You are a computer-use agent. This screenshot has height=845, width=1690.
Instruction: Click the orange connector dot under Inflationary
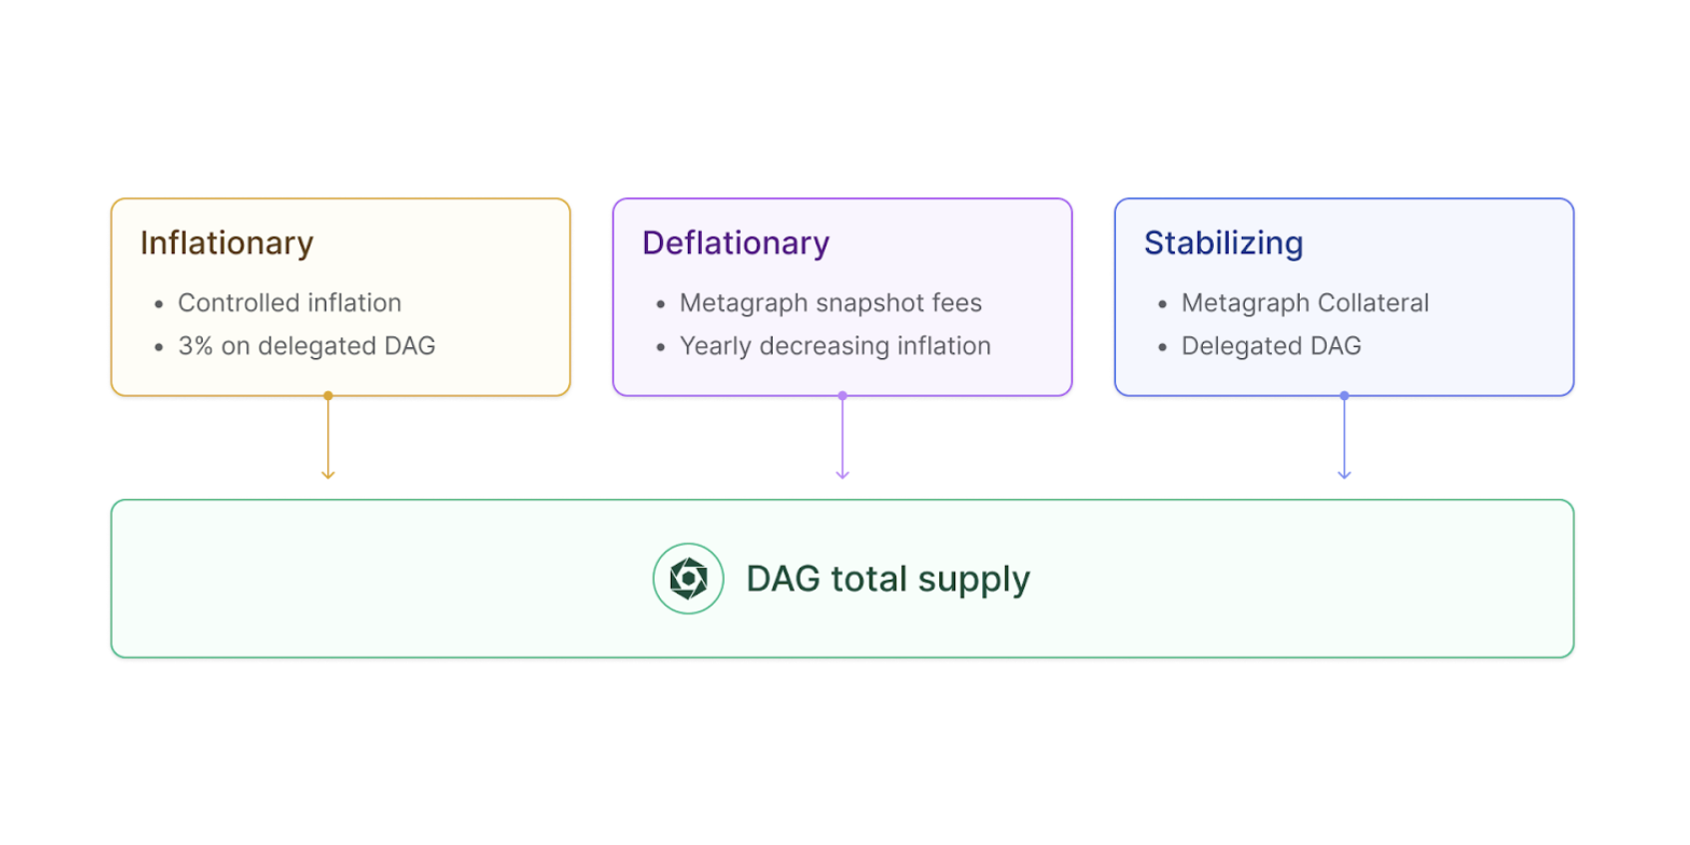point(328,396)
